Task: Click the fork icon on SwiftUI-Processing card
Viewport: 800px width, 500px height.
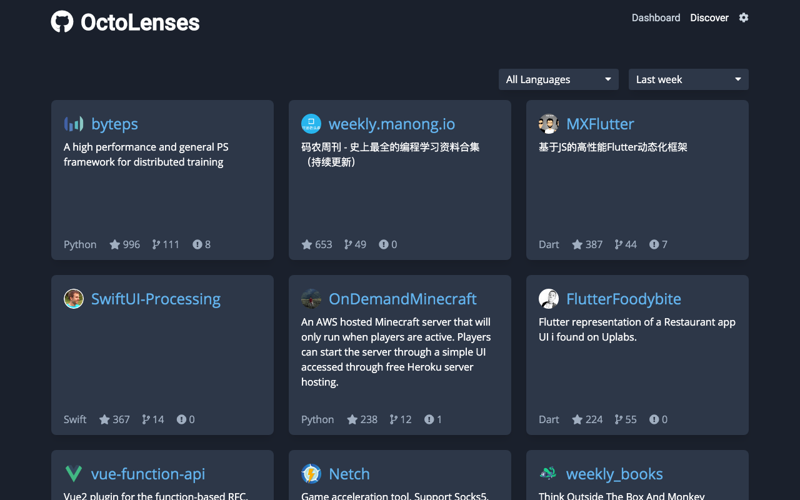Action: tap(146, 419)
